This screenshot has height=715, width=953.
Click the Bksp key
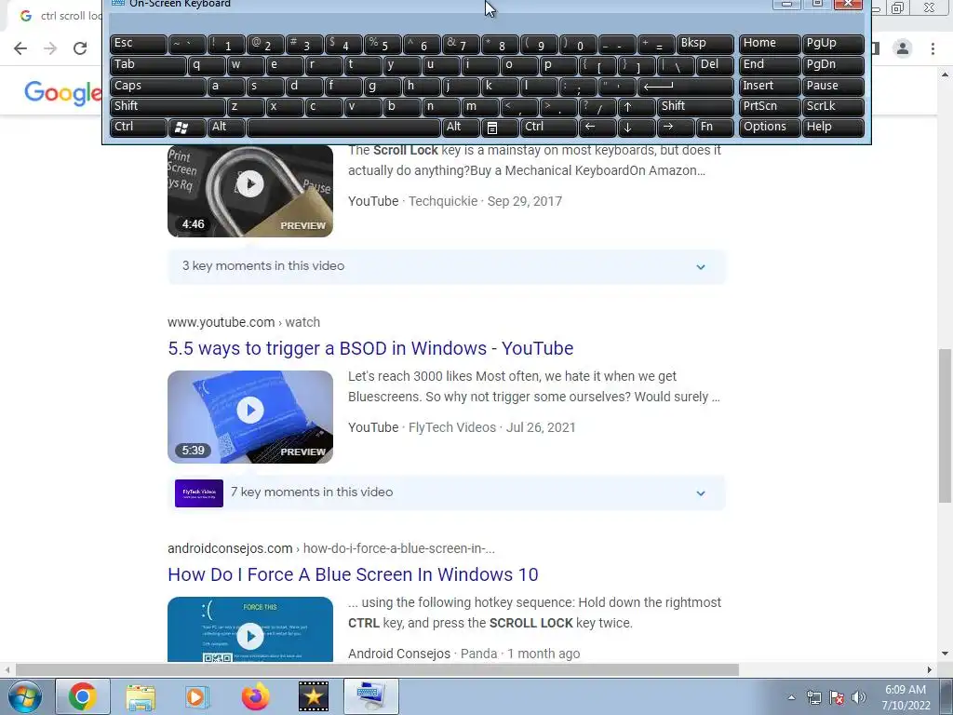[705, 44]
